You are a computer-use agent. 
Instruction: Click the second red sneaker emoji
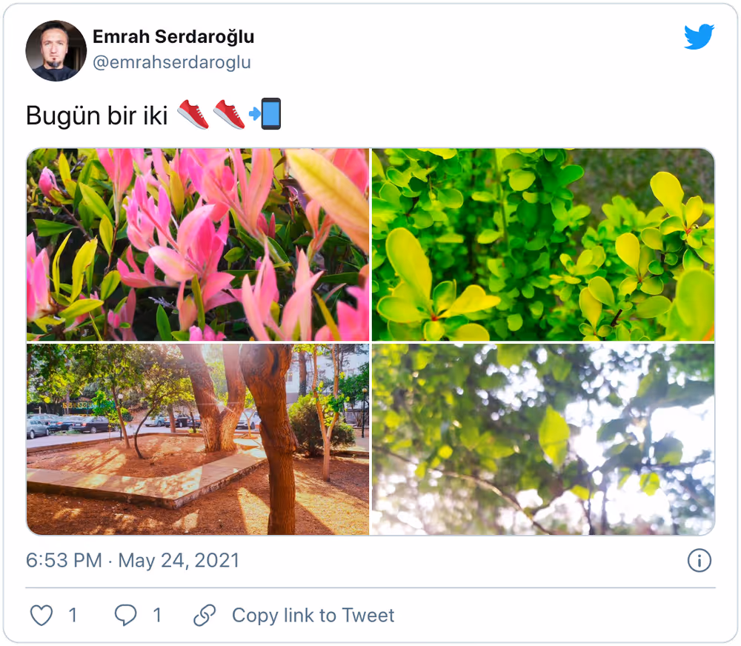(229, 114)
